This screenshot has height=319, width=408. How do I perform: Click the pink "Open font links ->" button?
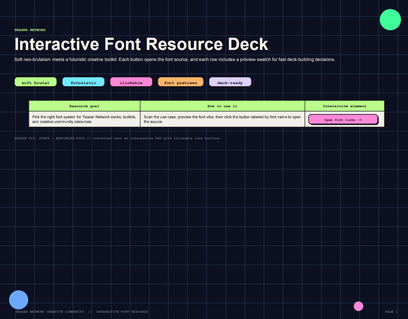tap(343, 119)
